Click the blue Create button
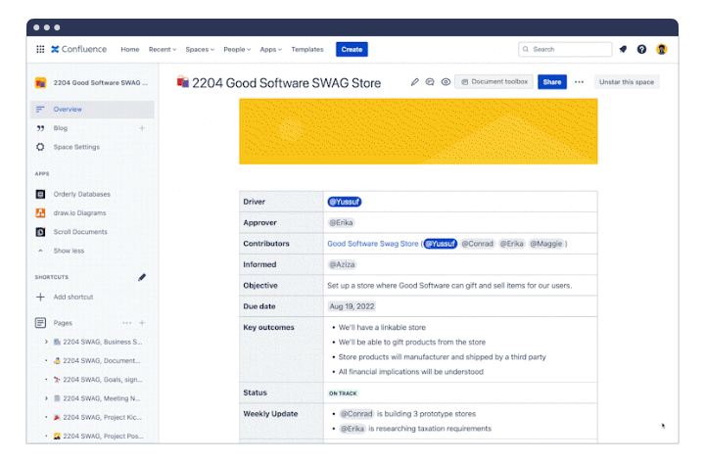This screenshot has width=705, height=461. [352, 49]
